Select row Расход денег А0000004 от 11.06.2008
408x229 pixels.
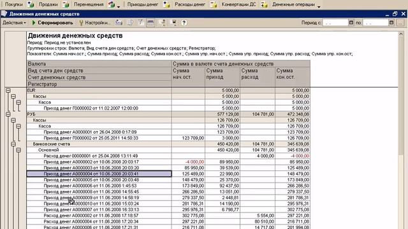point(99,222)
